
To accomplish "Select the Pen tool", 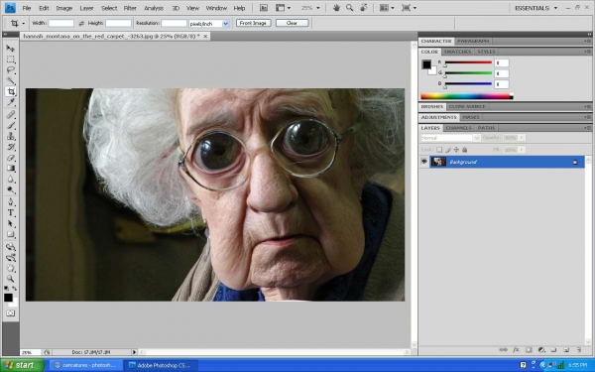I will click(10, 202).
